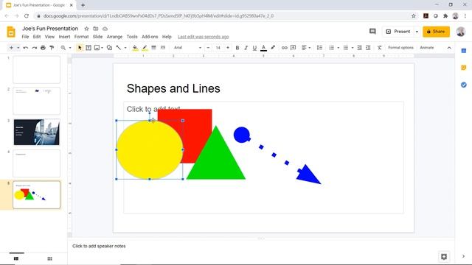Image resolution: width=472 pixels, height=265 pixels.
Task: Open the Arial font dropdown
Action: point(187,48)
